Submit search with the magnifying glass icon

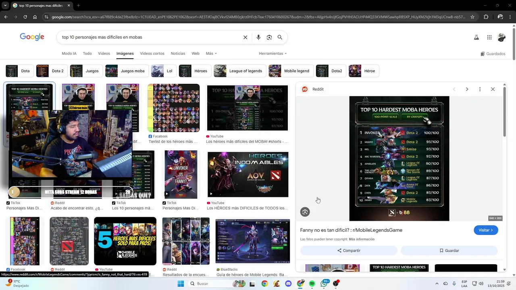coord(280,37)
